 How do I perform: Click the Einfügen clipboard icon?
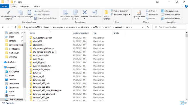tap(29, 12)
